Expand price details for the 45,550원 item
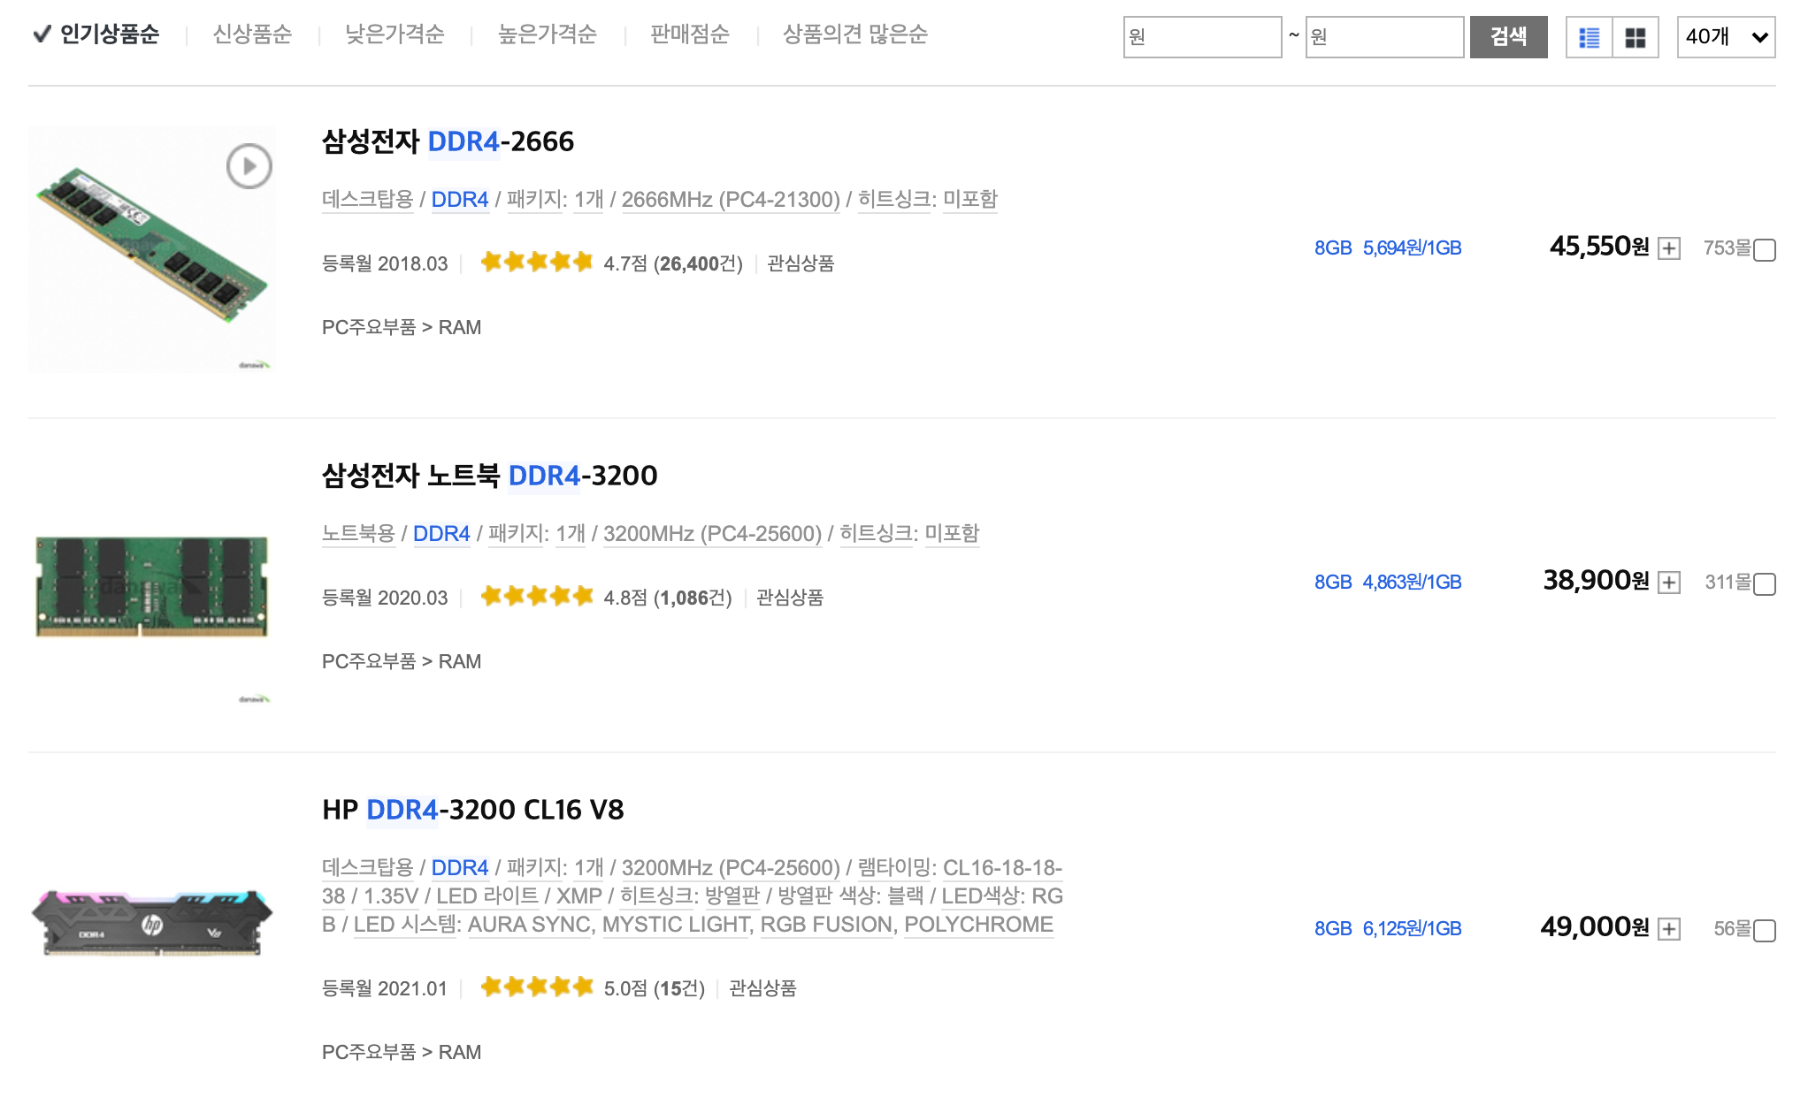The image size is (1808, 1105). pyautogui.click(x=1669, y=248)
